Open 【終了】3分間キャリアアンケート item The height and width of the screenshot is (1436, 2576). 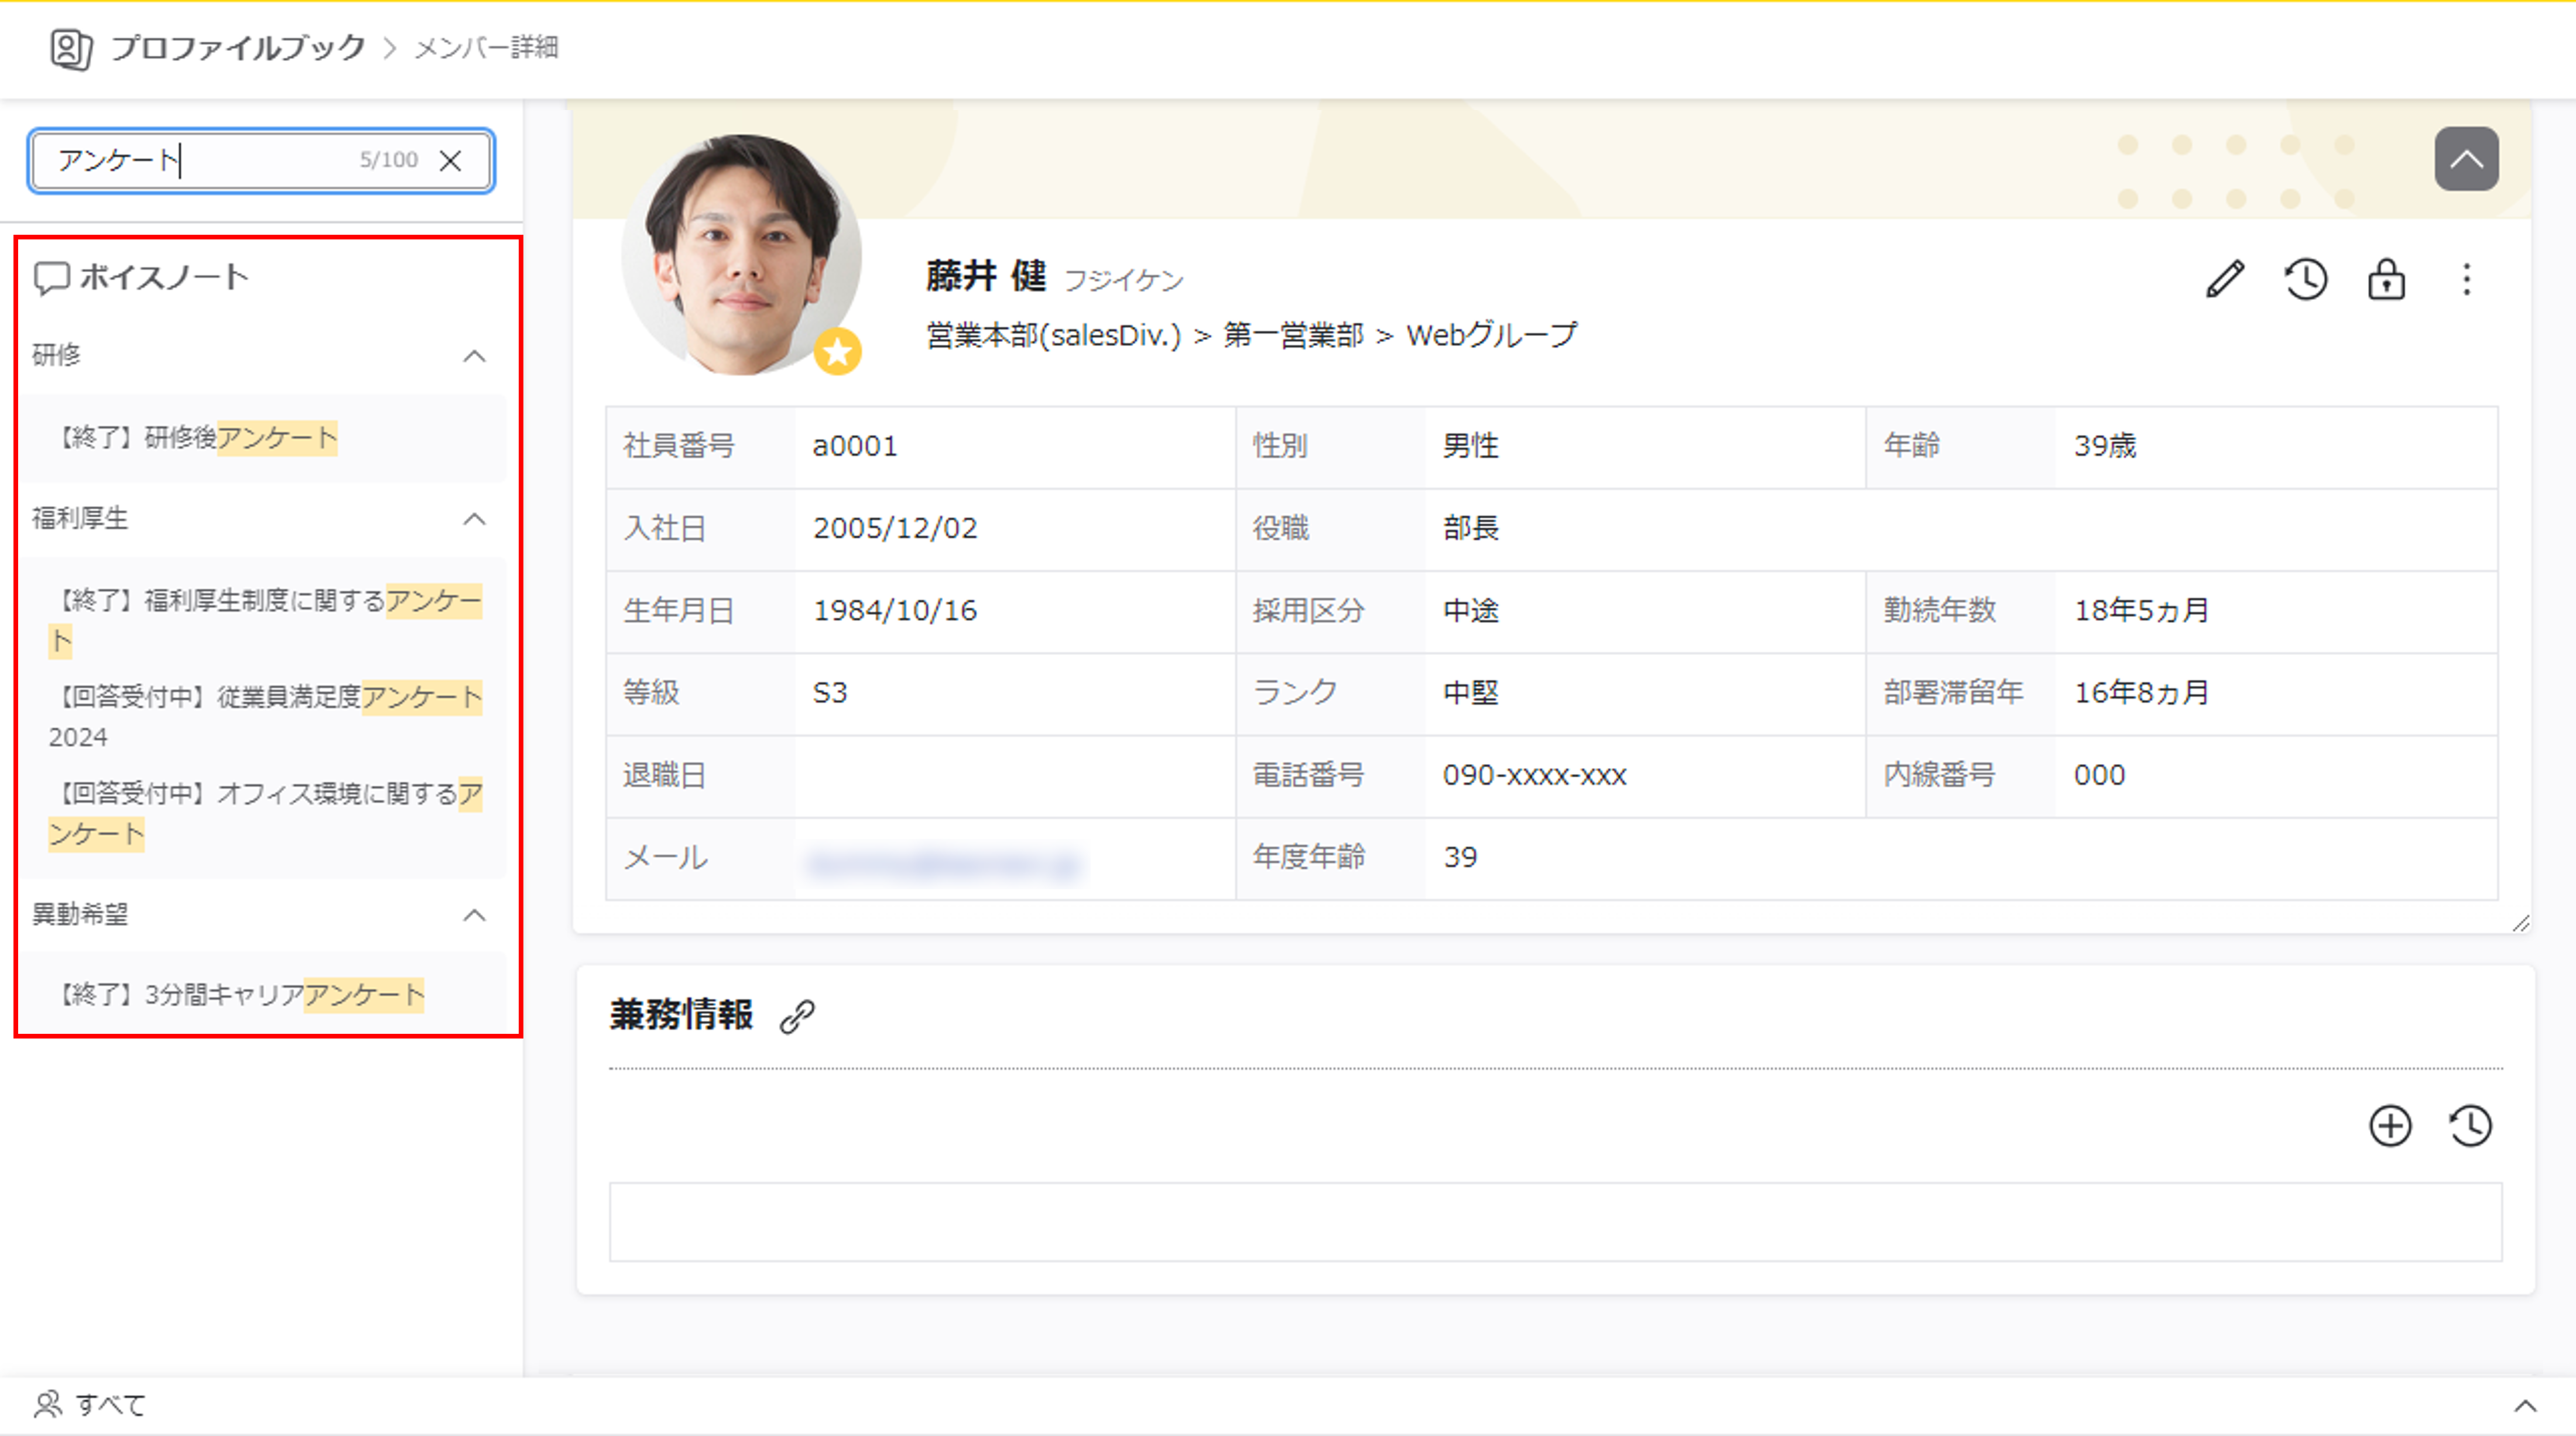(241, 994)
